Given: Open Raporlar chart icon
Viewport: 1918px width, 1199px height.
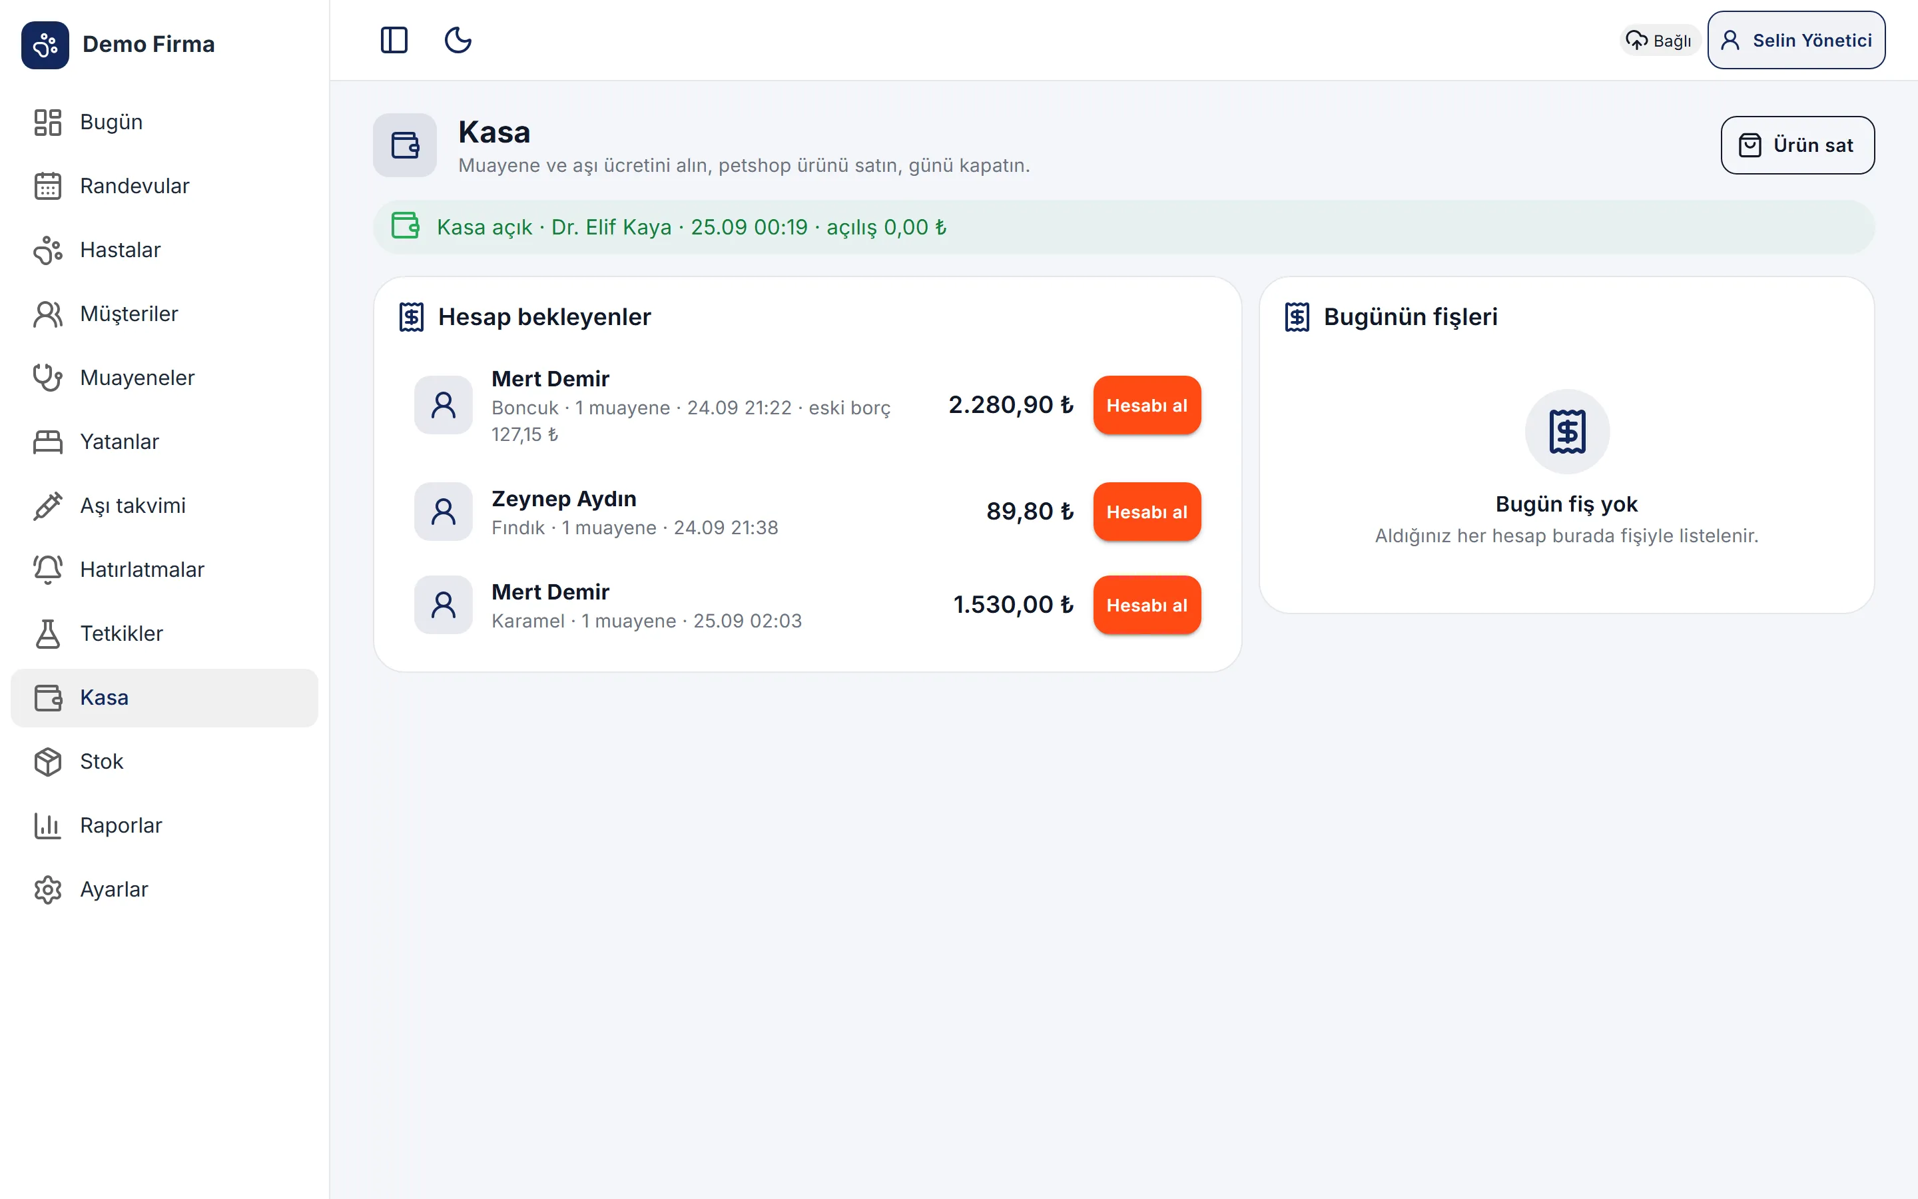Looking at the screenshot, I should [x=47, y=825].
